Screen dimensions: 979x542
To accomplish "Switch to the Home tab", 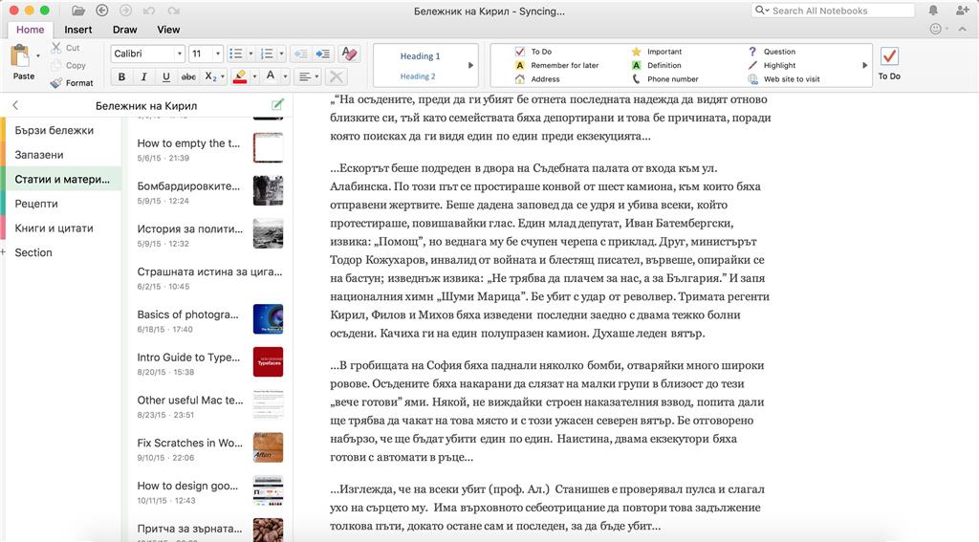I will point(30,30).
